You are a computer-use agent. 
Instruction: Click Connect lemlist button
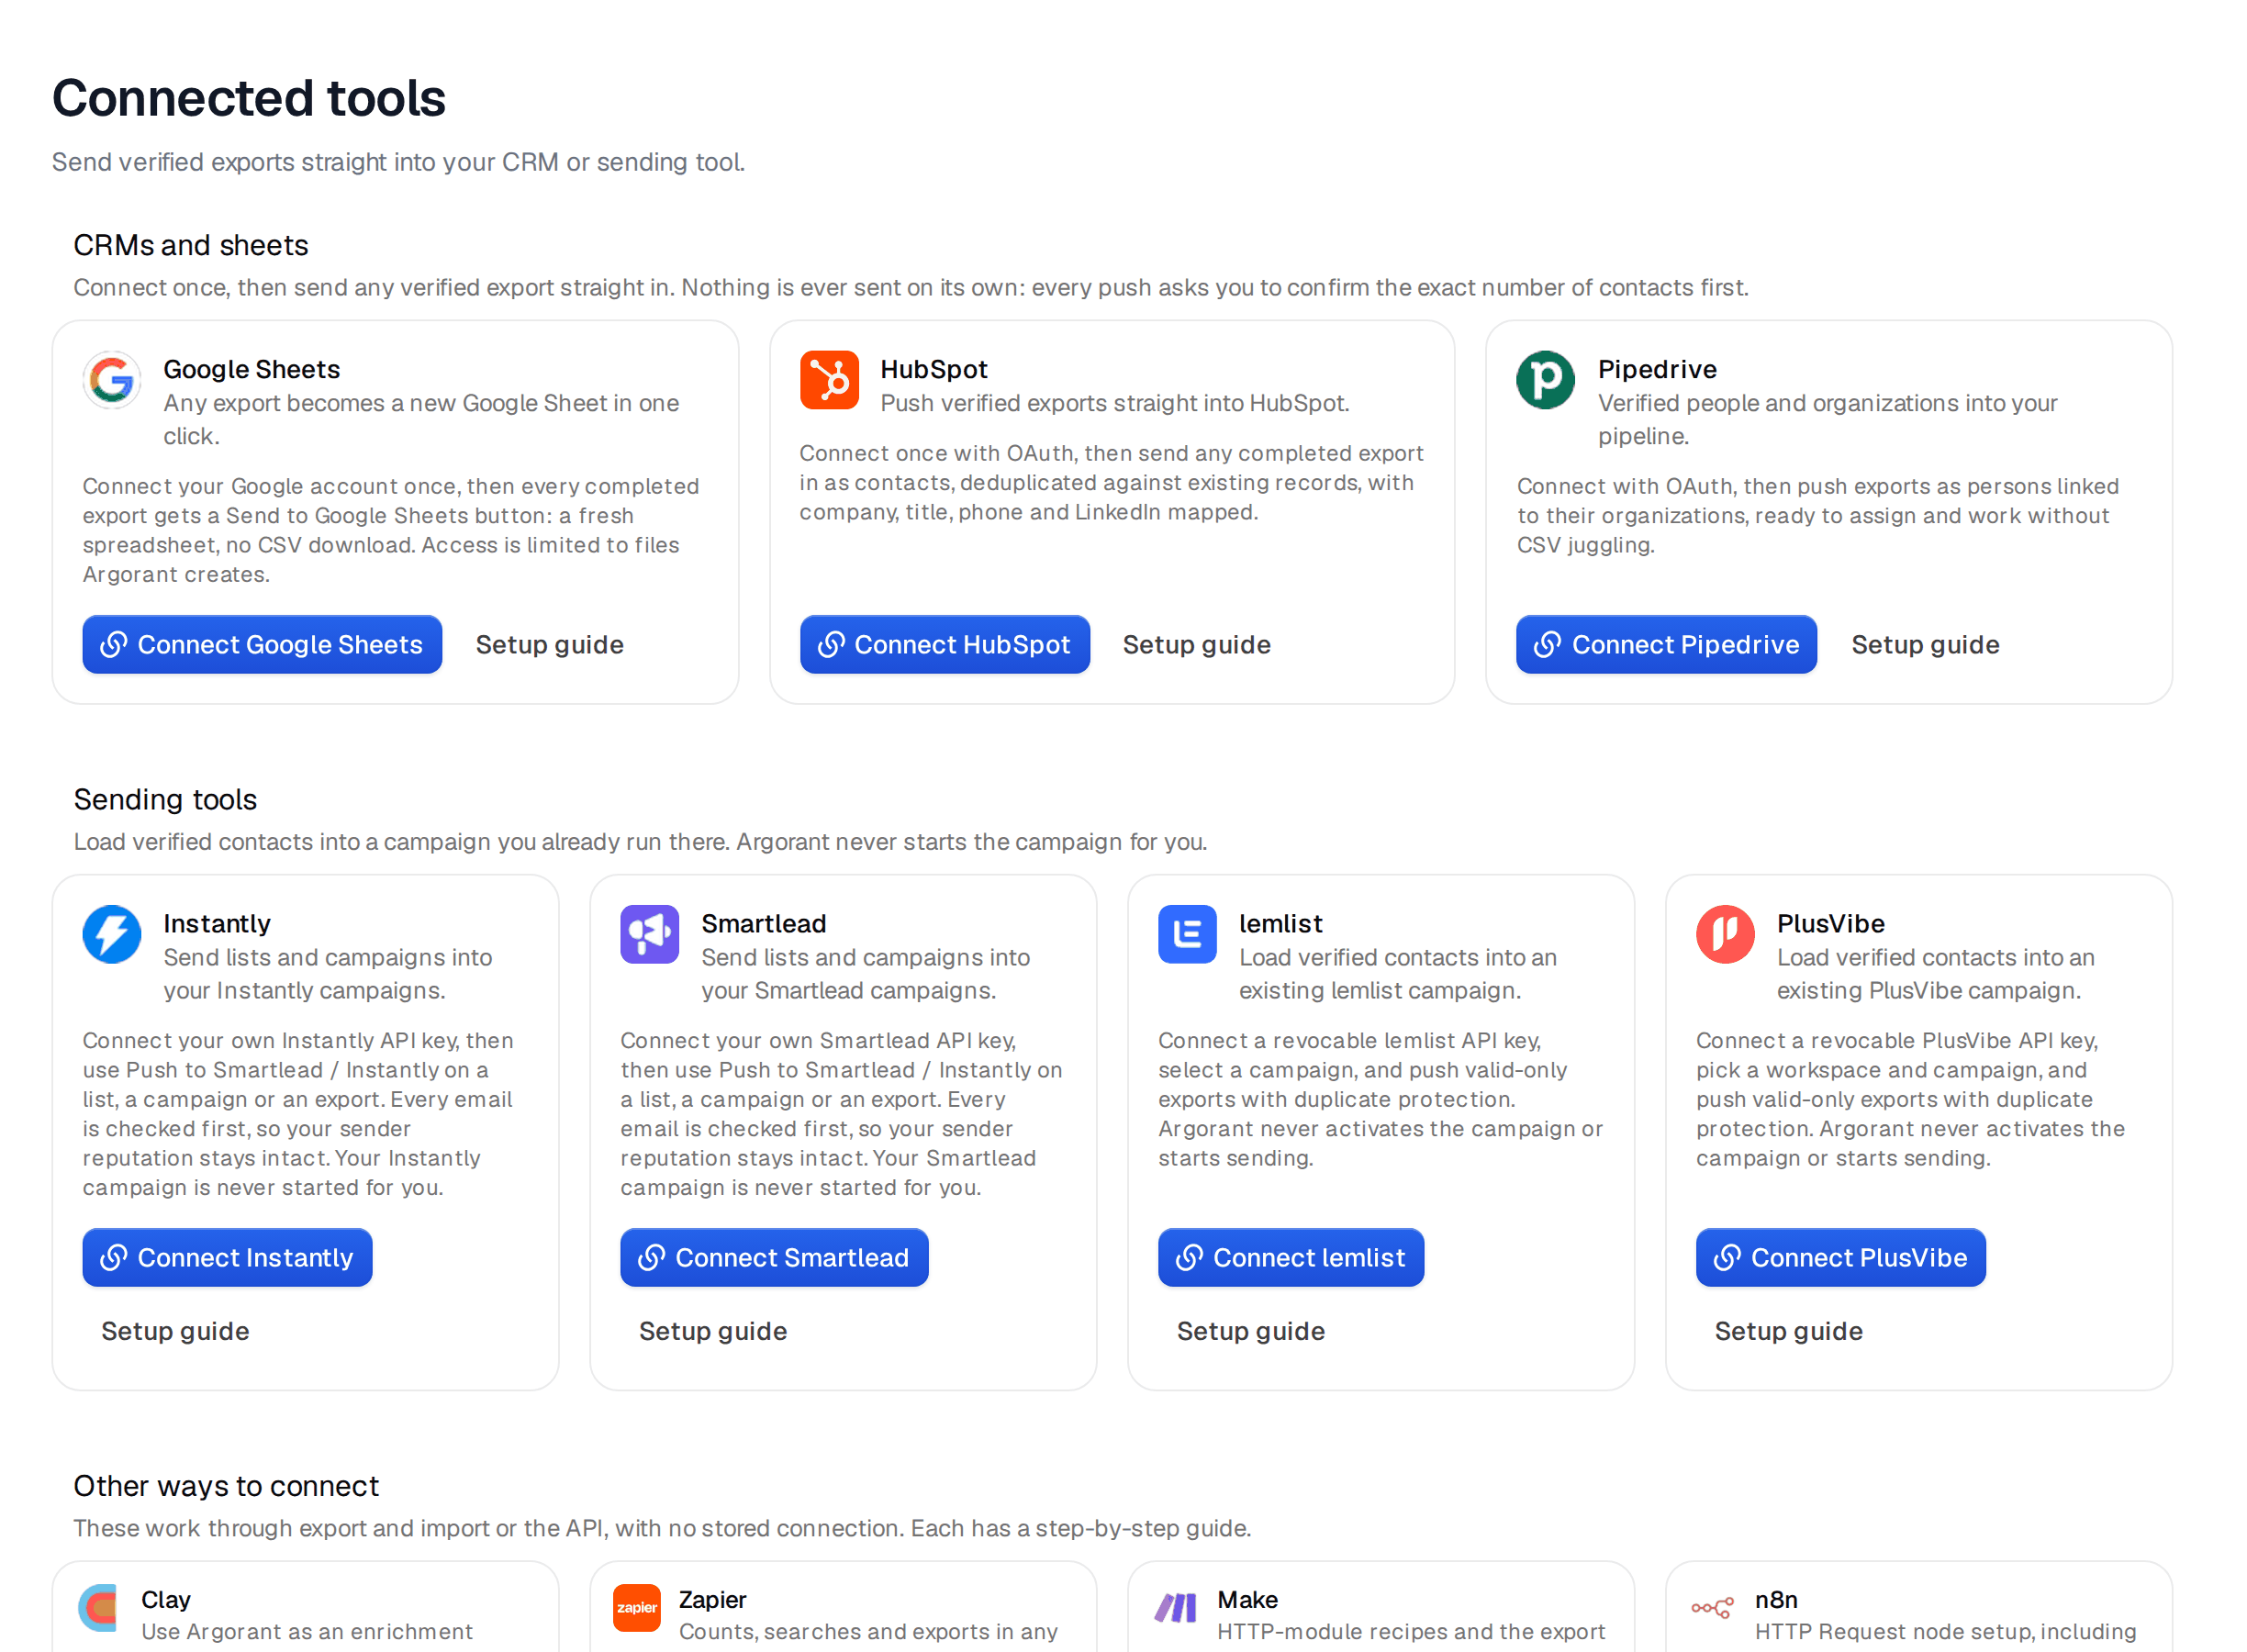coord(1291,1258)
